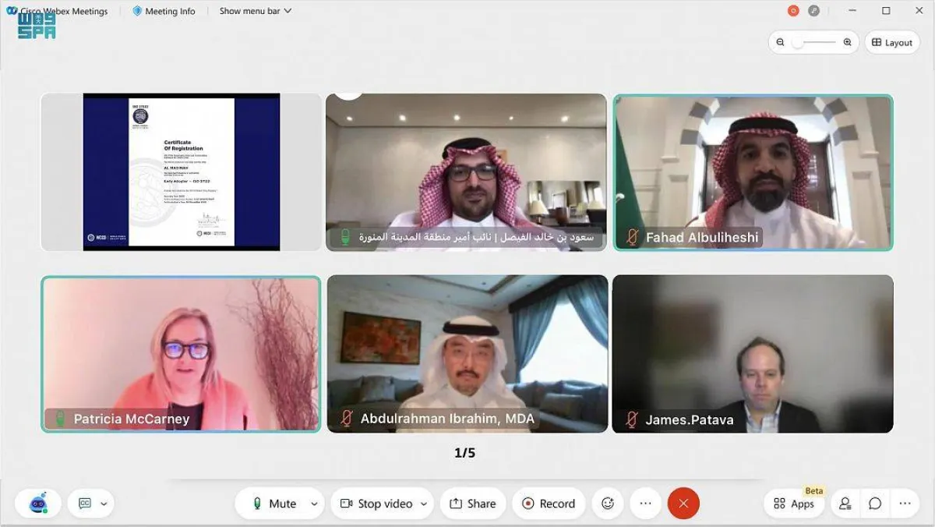Screen dimensions: 935x527
Task: Open the Layout options
Action: click(x=891, y=42)
